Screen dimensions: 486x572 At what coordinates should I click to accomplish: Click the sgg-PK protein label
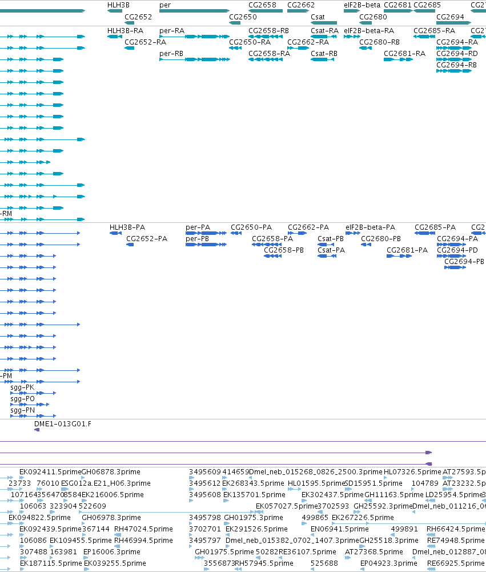pyautogui.click(x=22, y=387)
